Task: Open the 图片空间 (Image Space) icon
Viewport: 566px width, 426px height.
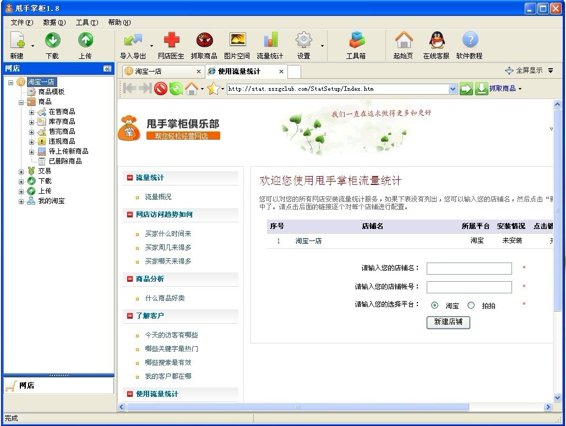Action: [237, 39]
